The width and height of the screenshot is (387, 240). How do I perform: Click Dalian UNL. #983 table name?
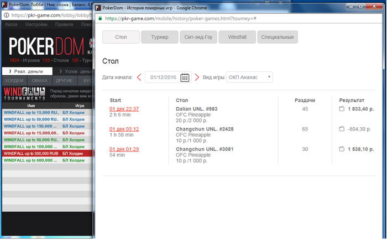point(197,109)
